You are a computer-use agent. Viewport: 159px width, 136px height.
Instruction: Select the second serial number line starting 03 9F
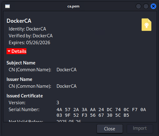pos(93,115)
